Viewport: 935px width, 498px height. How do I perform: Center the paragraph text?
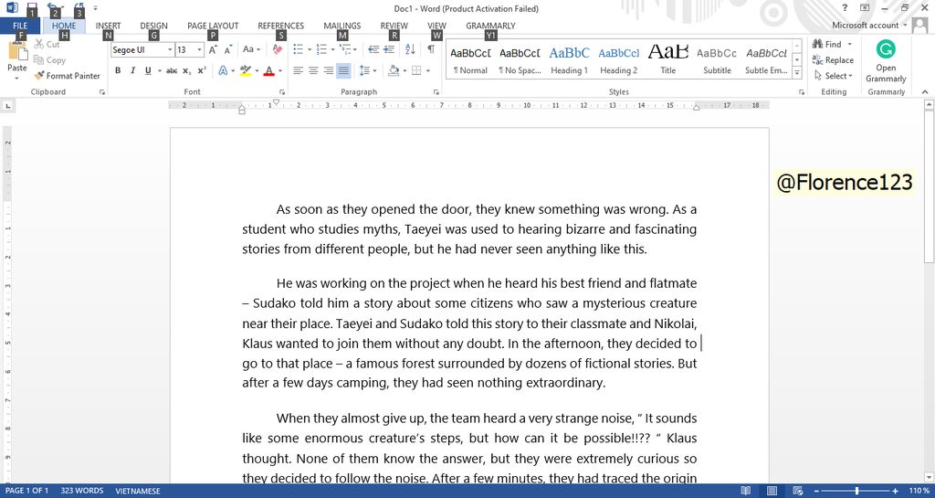click(x=313, y=70)
